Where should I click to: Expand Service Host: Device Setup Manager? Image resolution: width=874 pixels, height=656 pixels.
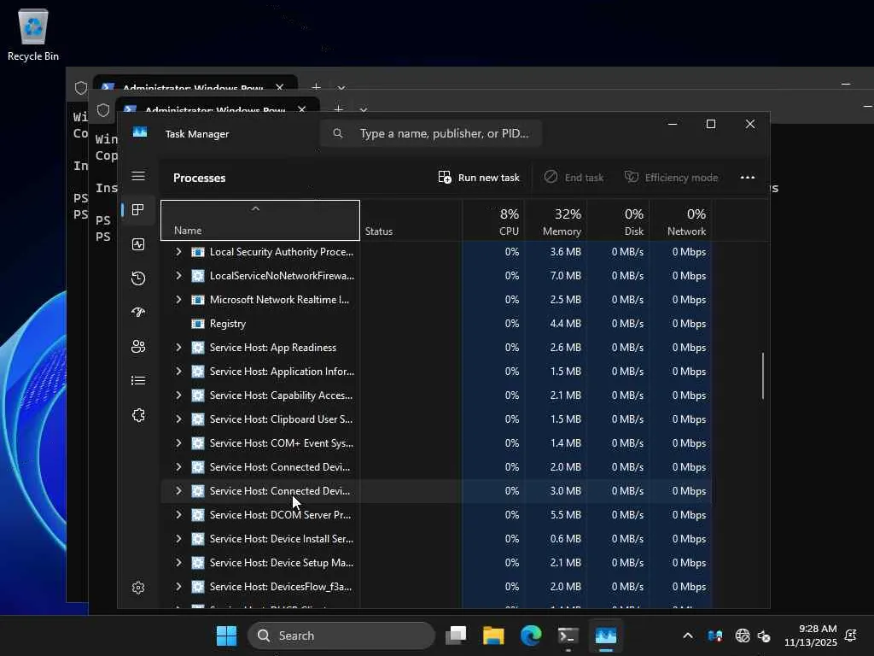(x=178, y=563)
